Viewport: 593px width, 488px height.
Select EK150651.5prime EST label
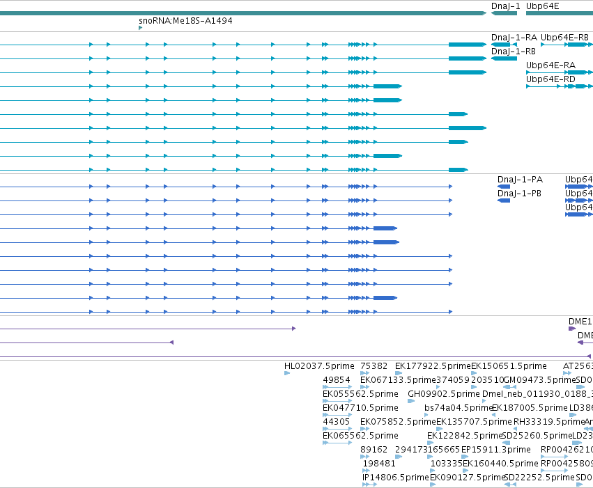(509, 366)
